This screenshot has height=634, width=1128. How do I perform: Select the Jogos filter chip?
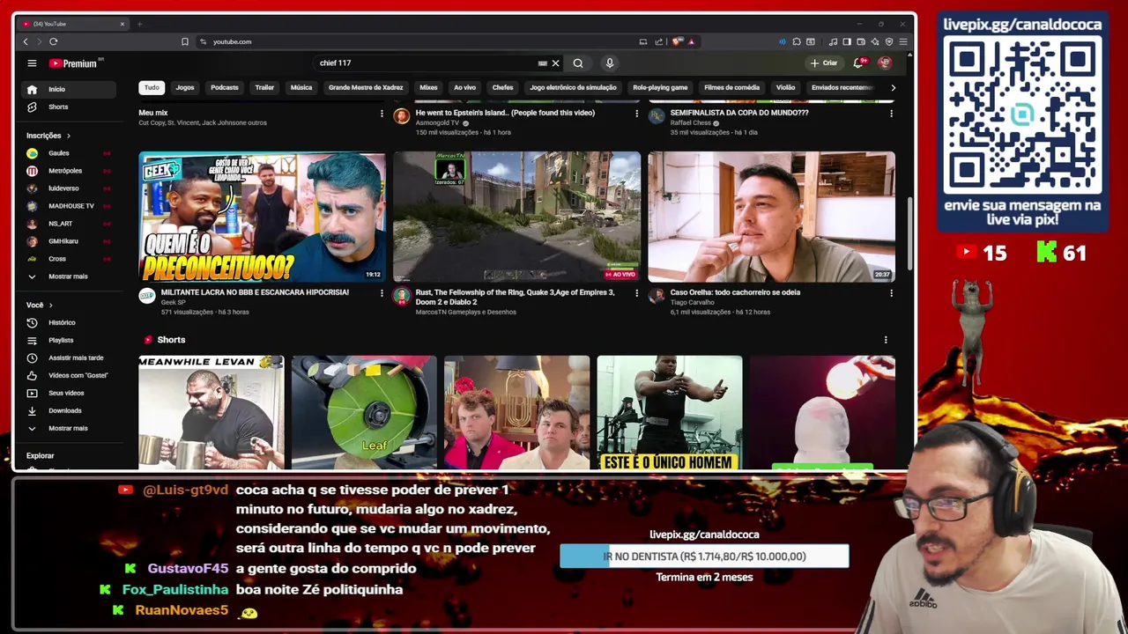[185, 87]
